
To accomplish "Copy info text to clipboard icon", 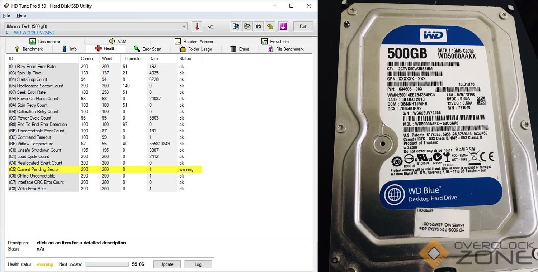I will tap(236, 26).
